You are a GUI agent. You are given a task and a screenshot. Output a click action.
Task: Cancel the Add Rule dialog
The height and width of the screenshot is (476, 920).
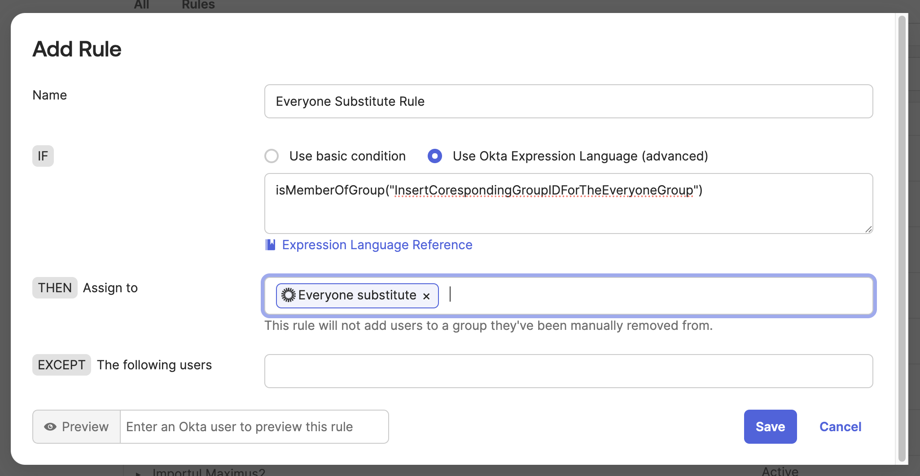coord(840,427)
